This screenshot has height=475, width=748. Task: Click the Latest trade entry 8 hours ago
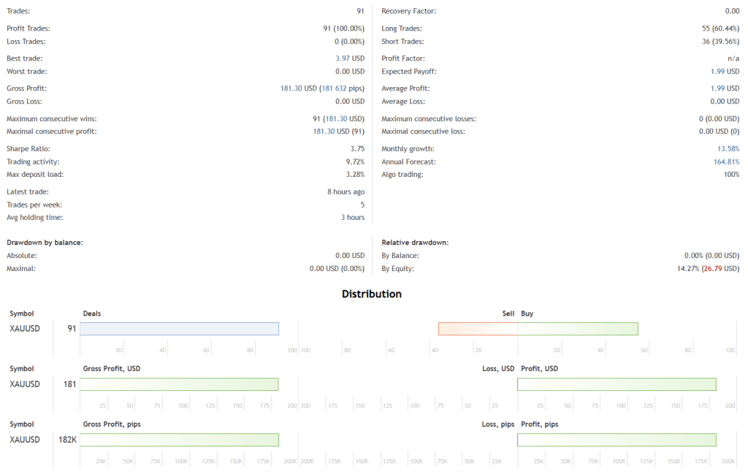[343, 191]
